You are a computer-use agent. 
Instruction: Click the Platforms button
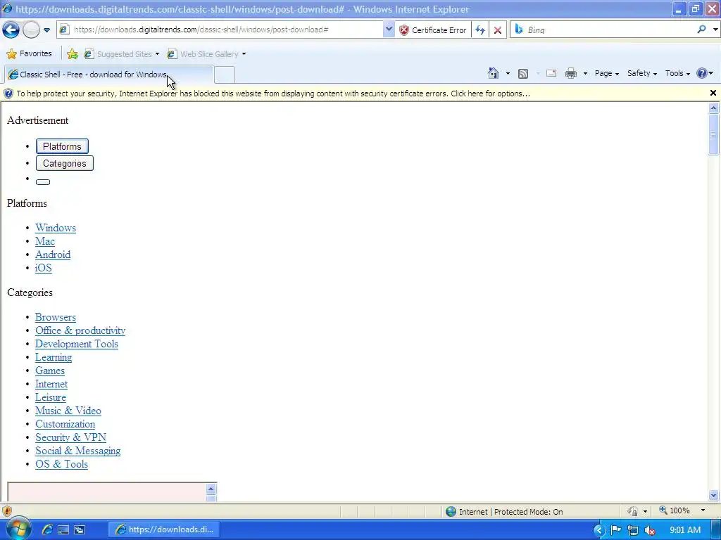coord(62,146)
